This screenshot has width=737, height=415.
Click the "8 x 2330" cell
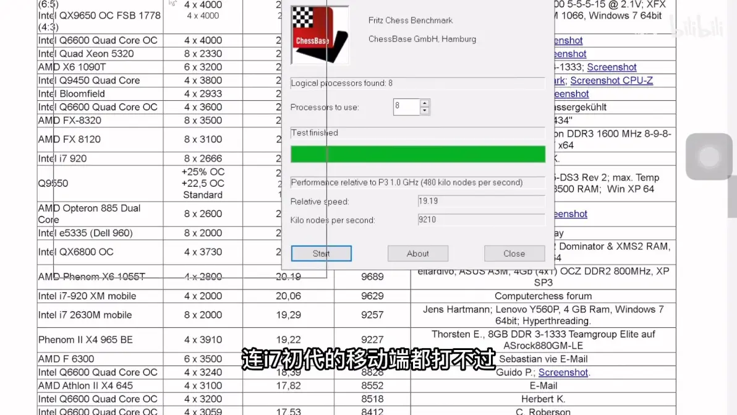coord(203,54)
